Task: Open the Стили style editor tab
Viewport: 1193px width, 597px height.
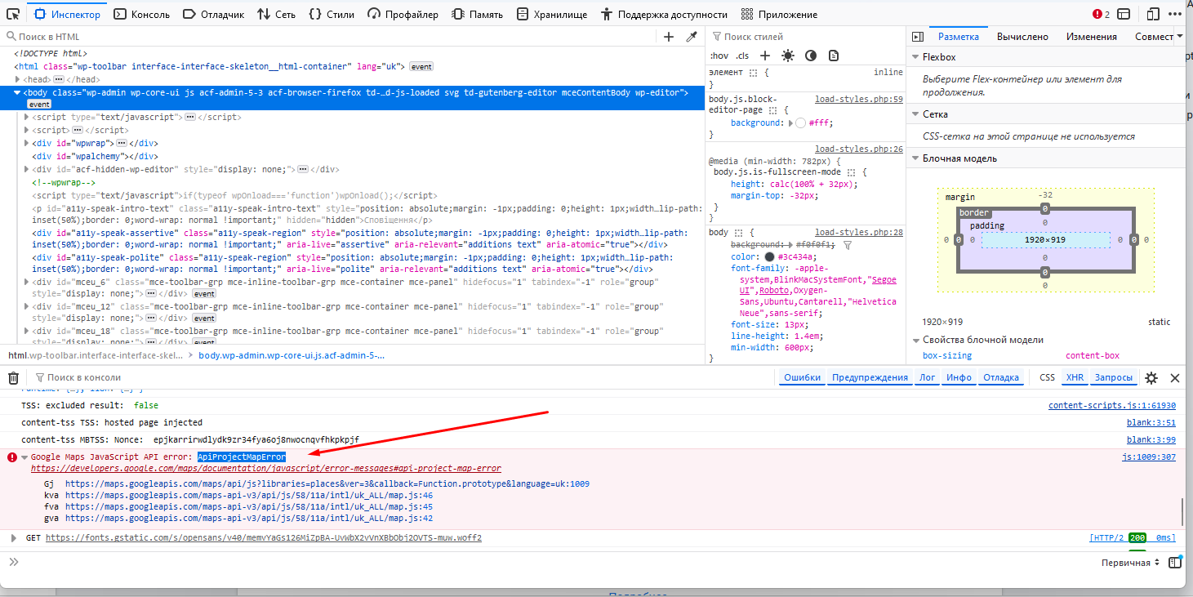Action: [332, 14]
